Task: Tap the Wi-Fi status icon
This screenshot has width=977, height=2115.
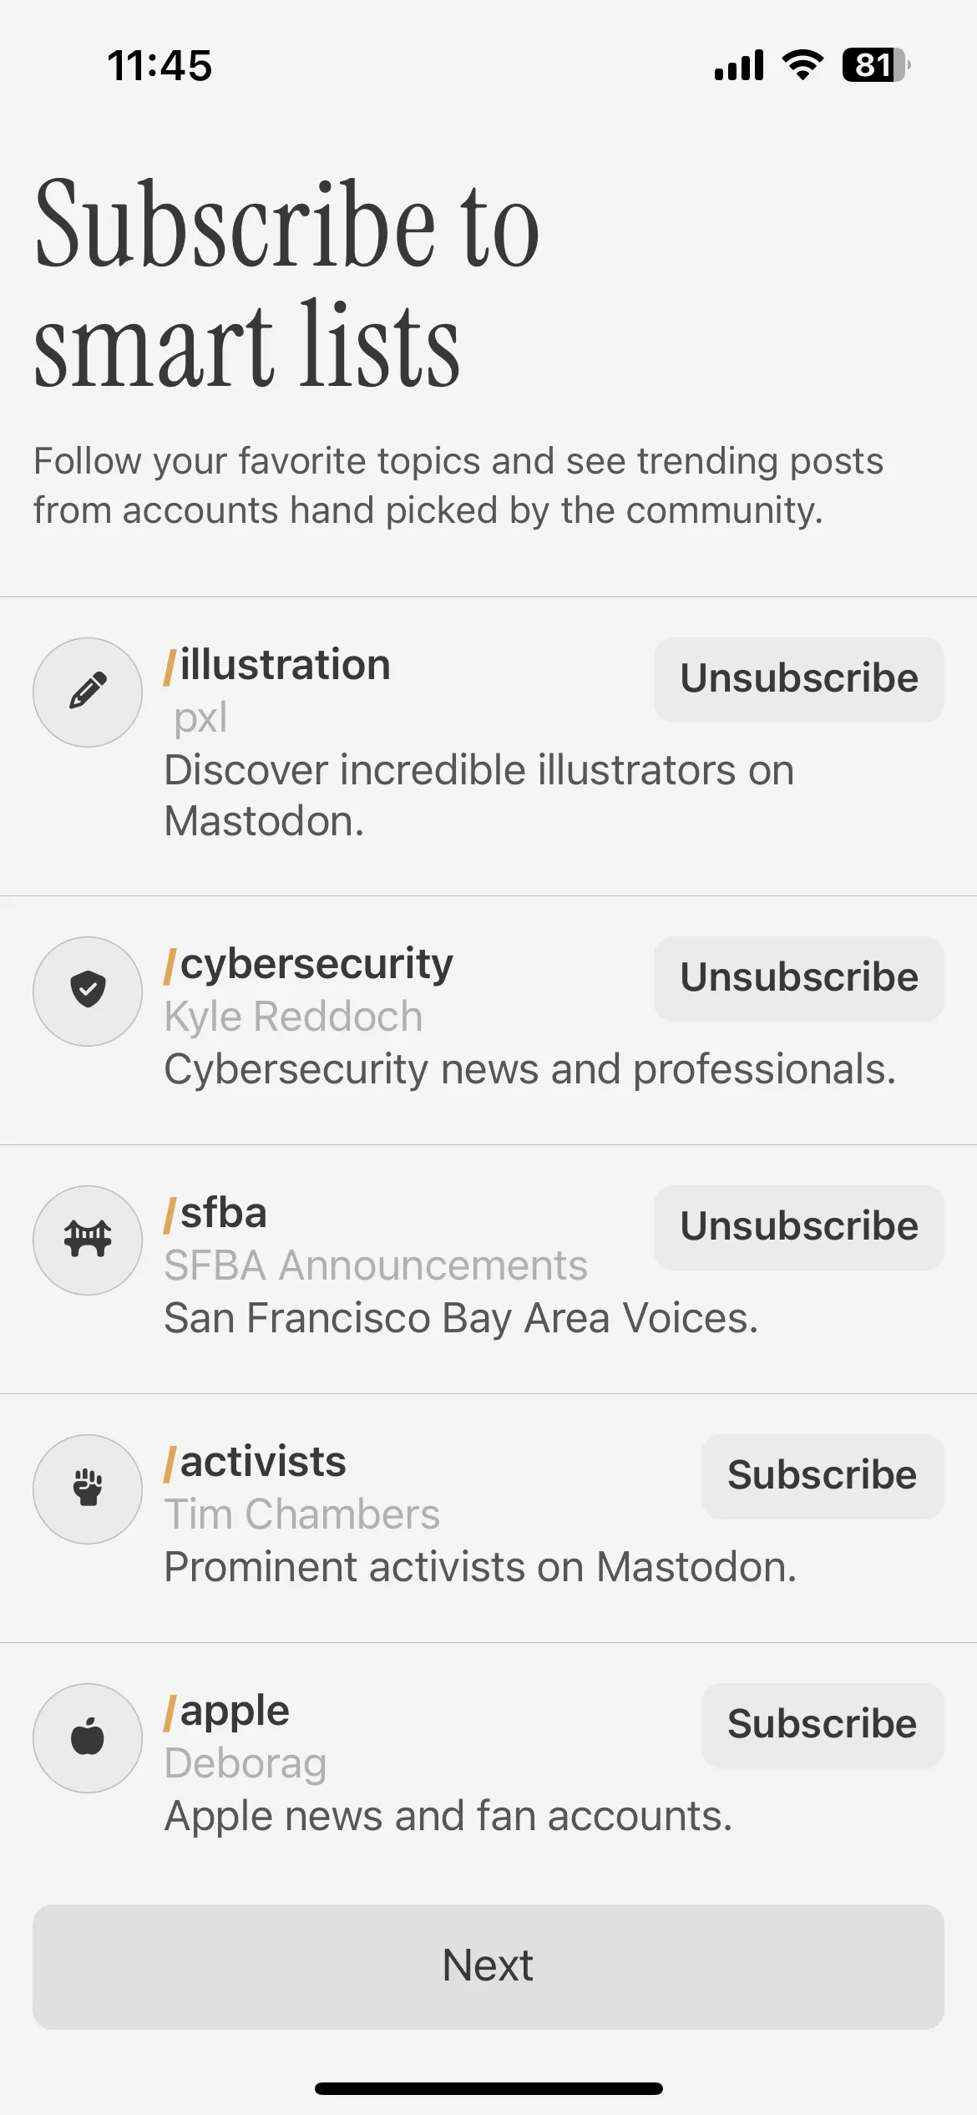Action: 802,65
